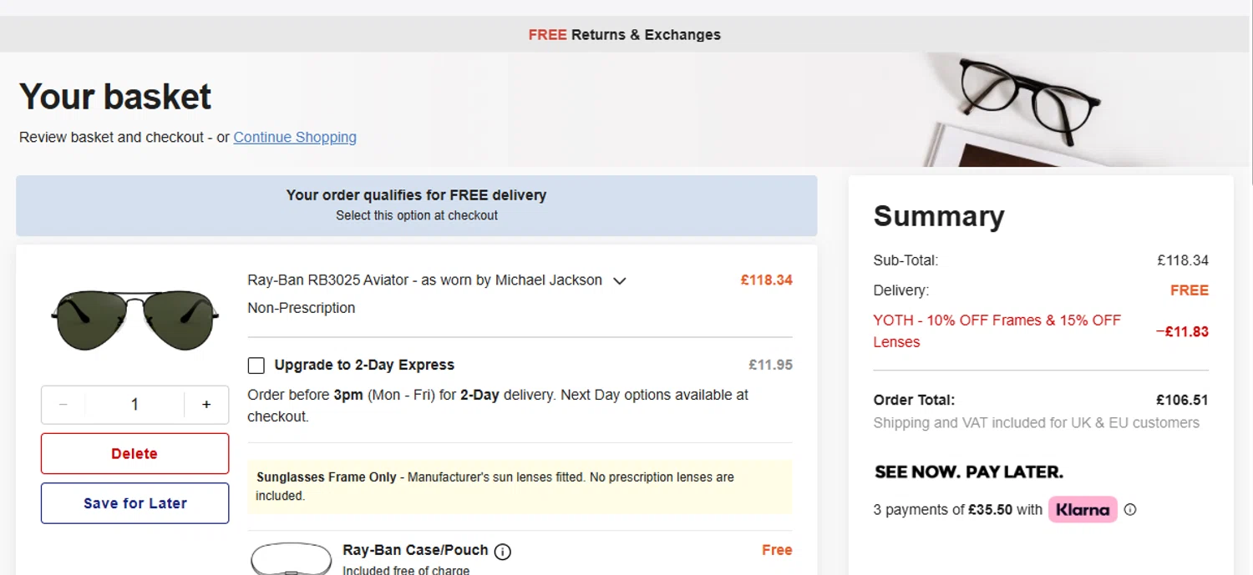Click the quantity input field
This screenshot has width=1253, height=575.
(x=134, y=405)
